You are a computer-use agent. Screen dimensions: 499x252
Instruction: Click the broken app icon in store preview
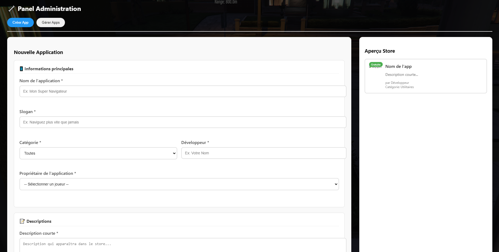(x=375, y=67)
